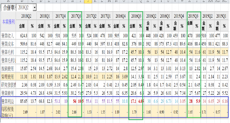
Task: Select the 2018Q2 combo box field
Action: point(26,8)
